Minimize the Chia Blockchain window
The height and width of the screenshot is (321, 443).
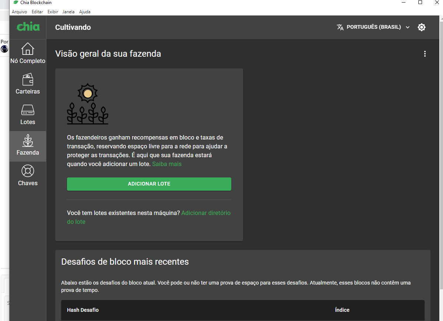pyautogui.click(x=404, y=3)
